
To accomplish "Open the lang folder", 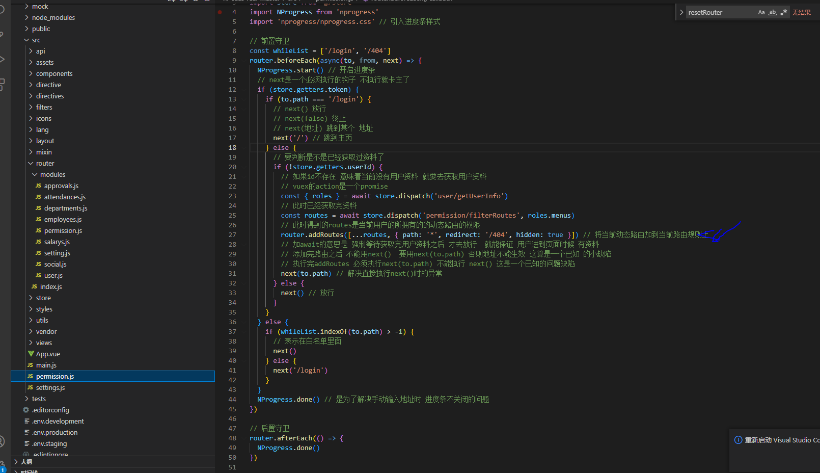I will tap(42, 129).
